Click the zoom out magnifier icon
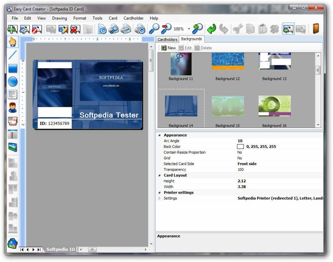Image resolution: width=333 pixels, height=262 pixels. click(166, 29)
